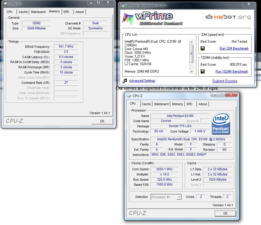261x225 pixels.
Task: Click the Bus Speed value 325.0 MHz
Action: (x=165, y=179)
